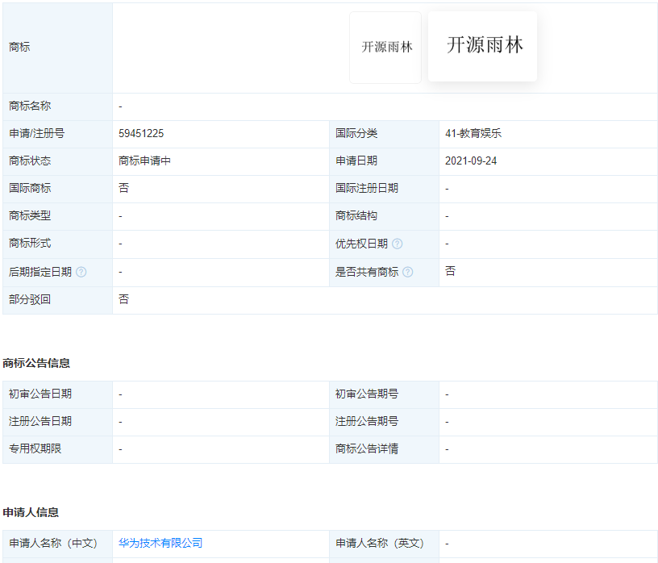Click the 否 value beside 是否共有商标
Image resolution: width=658 pixels, height=563 pixels.
tap(450, 271)
